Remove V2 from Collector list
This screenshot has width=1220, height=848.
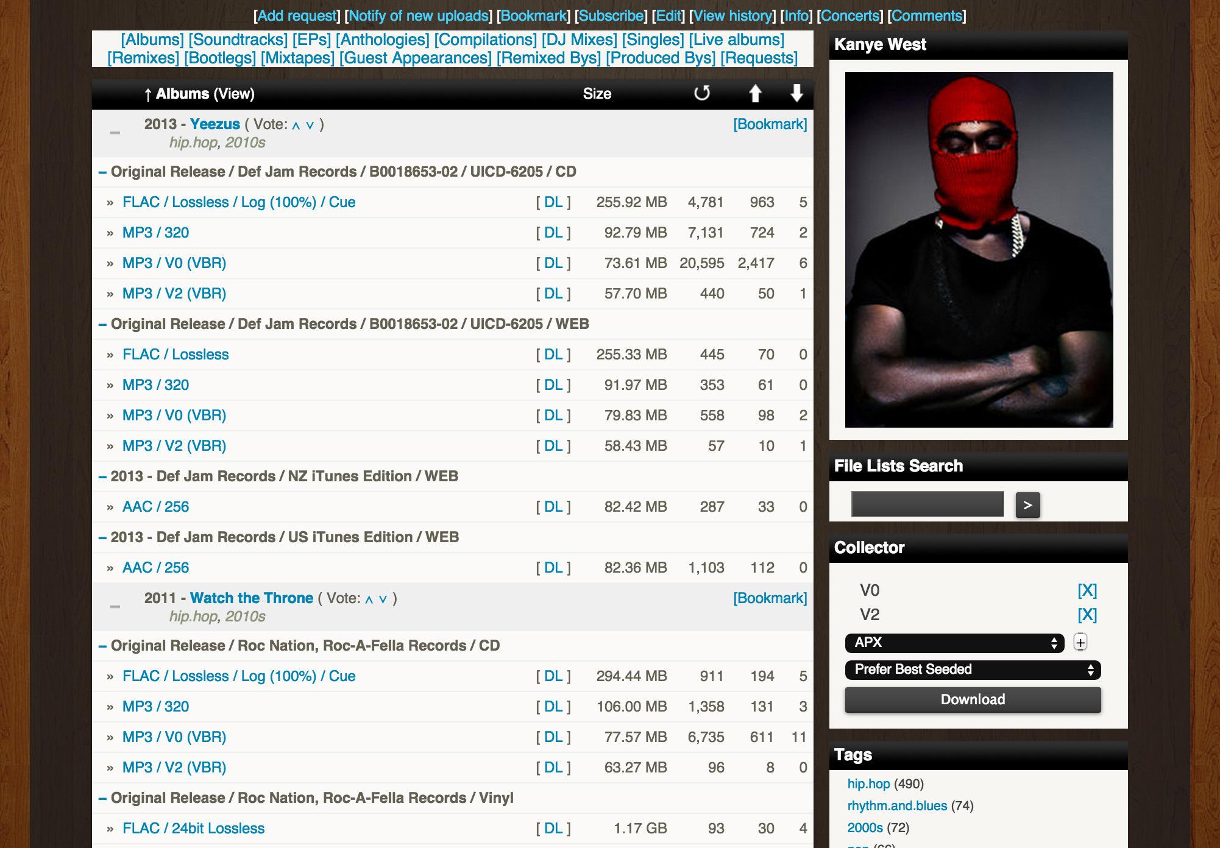(x=1087, y=615)
